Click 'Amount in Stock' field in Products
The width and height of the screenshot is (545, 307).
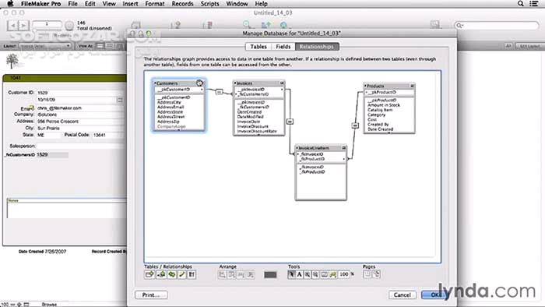(384, 105)
